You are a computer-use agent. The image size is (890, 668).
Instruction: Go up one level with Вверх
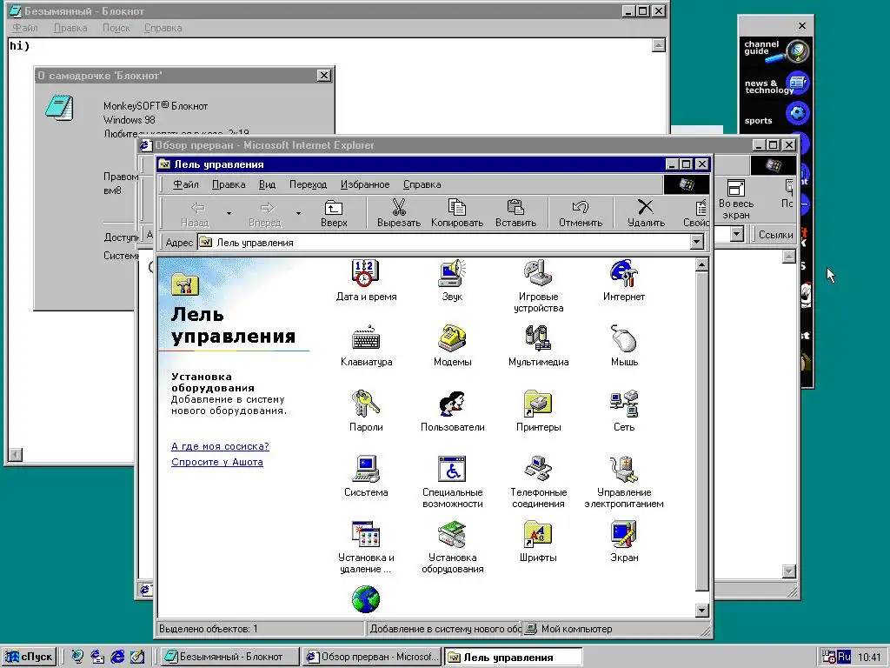tap(334, 213)
